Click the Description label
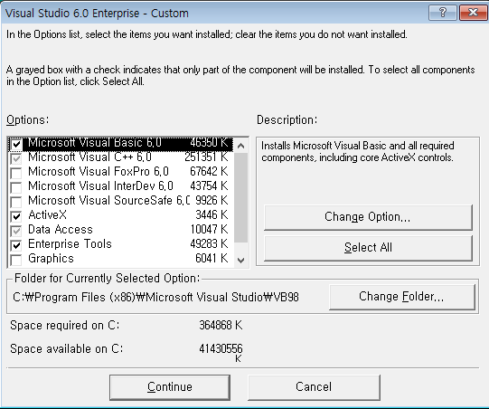Image resolution: width=489 pixels, height=409 pixels. point(287,119)
